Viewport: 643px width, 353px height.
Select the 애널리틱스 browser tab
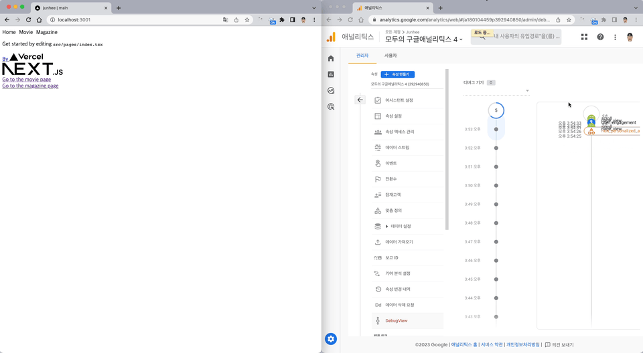[392, 8]
